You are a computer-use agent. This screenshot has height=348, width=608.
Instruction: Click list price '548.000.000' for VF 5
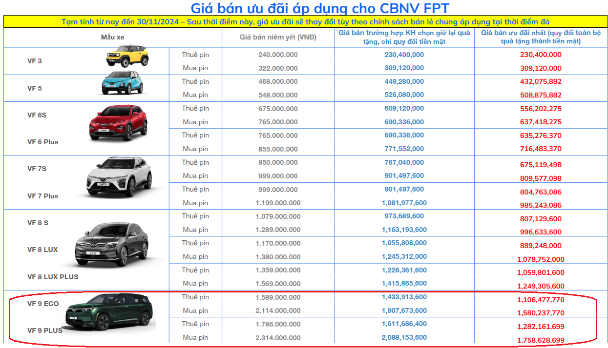pyautogui.click(x=278, y=95)
